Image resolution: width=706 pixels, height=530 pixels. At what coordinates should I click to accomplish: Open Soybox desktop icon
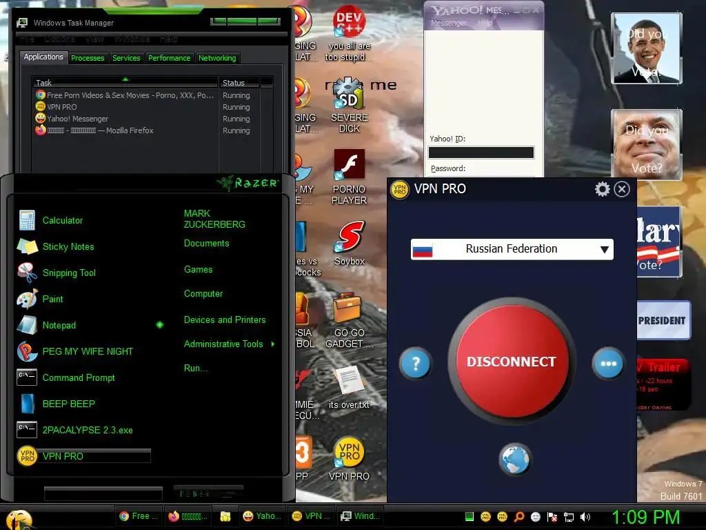tap(349, 244)
